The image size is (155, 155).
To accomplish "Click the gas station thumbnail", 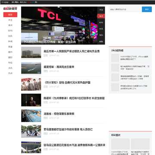I will click(x=31, y=147).
